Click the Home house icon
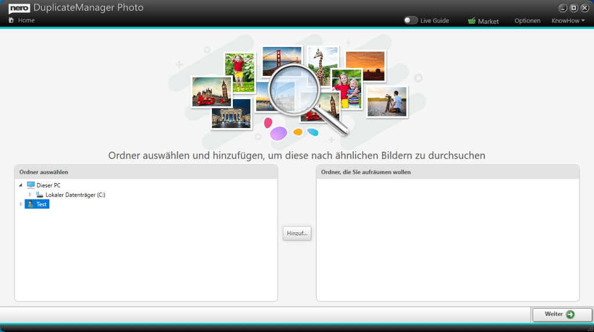Screen dimensions: 594x332 [11, 20]
